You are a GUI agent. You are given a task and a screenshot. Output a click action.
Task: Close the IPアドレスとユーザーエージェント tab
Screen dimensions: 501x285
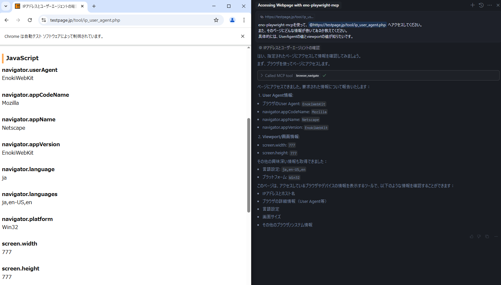[82, 6]
